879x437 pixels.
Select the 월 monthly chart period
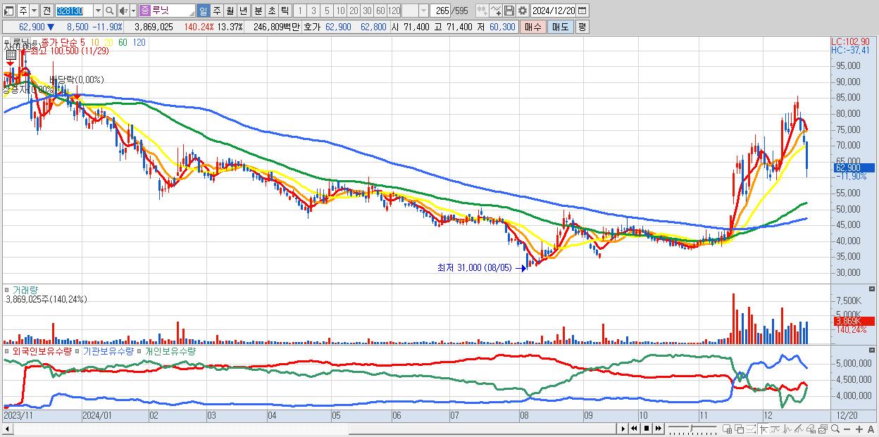pyautogui.click(x=230, y=11)
